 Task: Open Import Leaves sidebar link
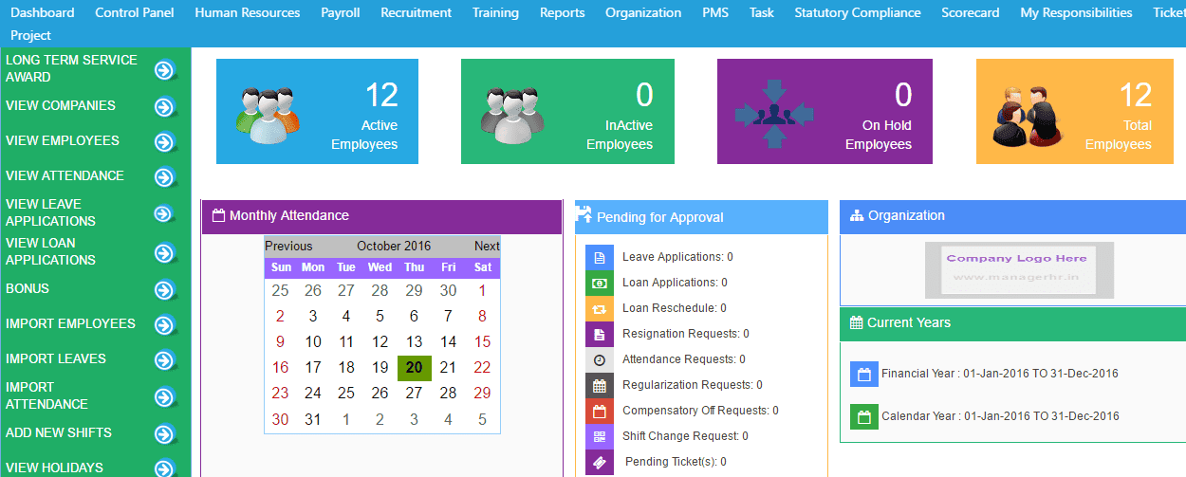[56, 358]
